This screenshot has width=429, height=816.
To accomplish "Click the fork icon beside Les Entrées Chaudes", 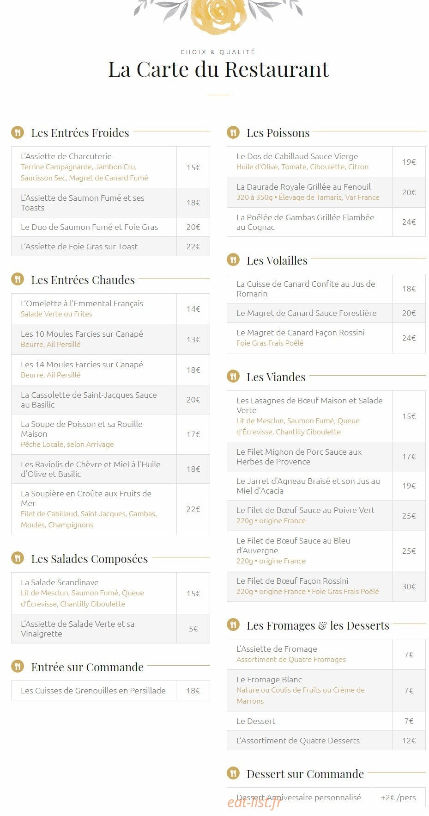I will (x=18, y=279).
